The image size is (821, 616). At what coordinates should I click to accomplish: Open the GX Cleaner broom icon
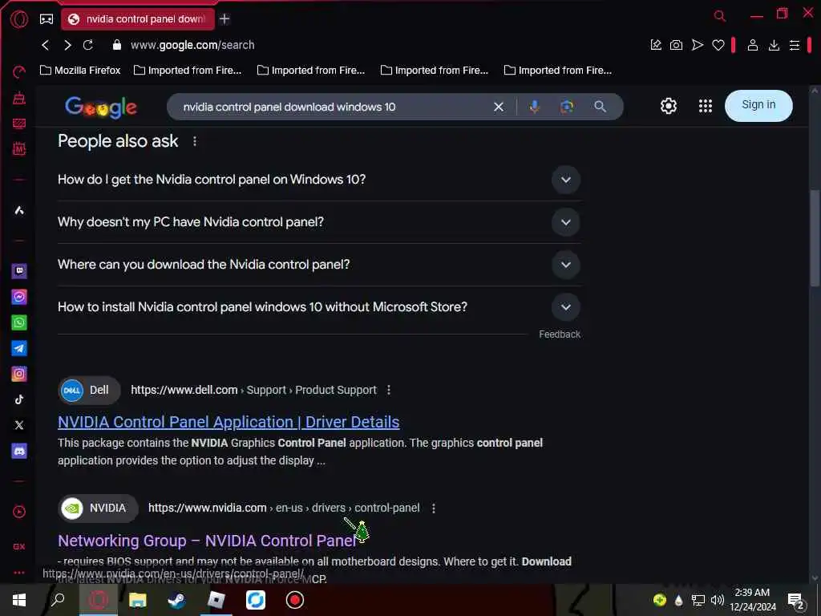[x=19, y=98]
